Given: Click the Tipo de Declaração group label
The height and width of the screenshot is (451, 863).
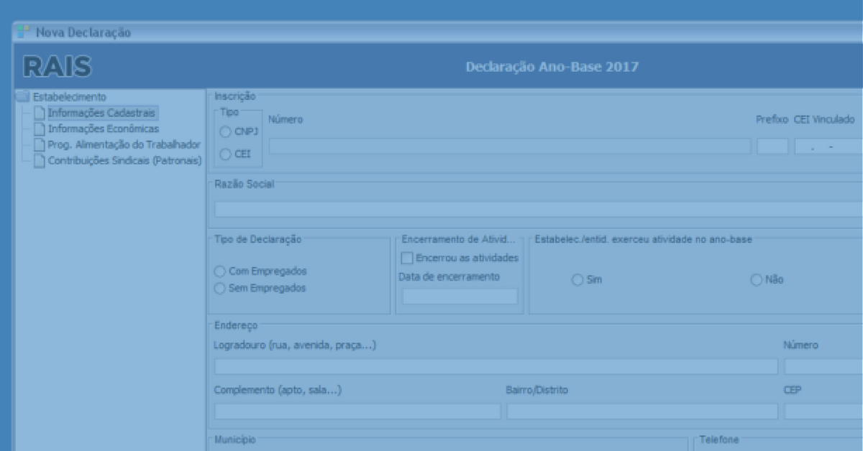Looking at the screenshot, I should (257, 239).
